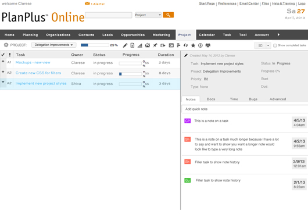Click the image/picture icon in project toolbar

148,45
